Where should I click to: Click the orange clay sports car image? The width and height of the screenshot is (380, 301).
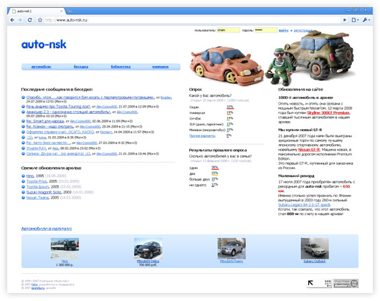coord(227,65)
